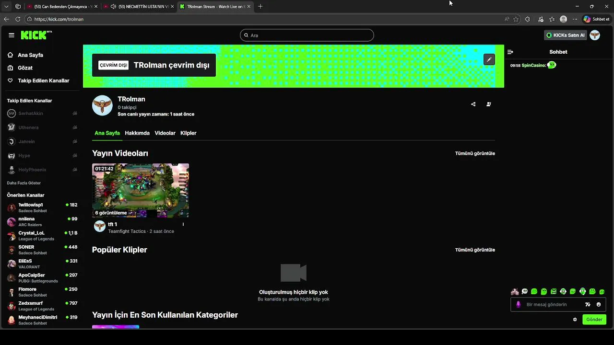Open HolyPhoenix followed channel
Image resolution: width=614 pixels, height=345 pixels.
42,170
